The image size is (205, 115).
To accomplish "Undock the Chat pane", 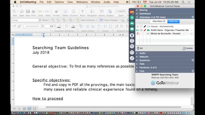I will pos(193,71).
